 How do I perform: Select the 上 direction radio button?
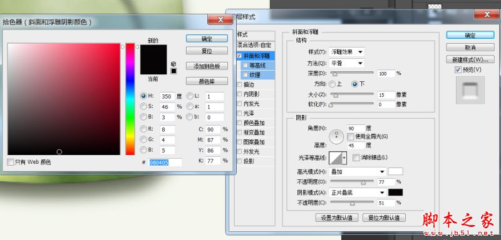click(332, 84)
